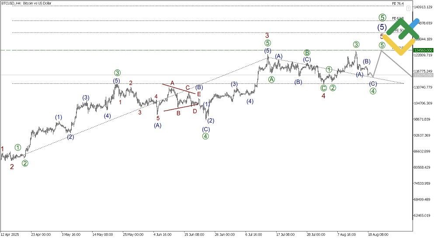Click the '28 Jul 00:00' time axis label

(x=316, y=235)
